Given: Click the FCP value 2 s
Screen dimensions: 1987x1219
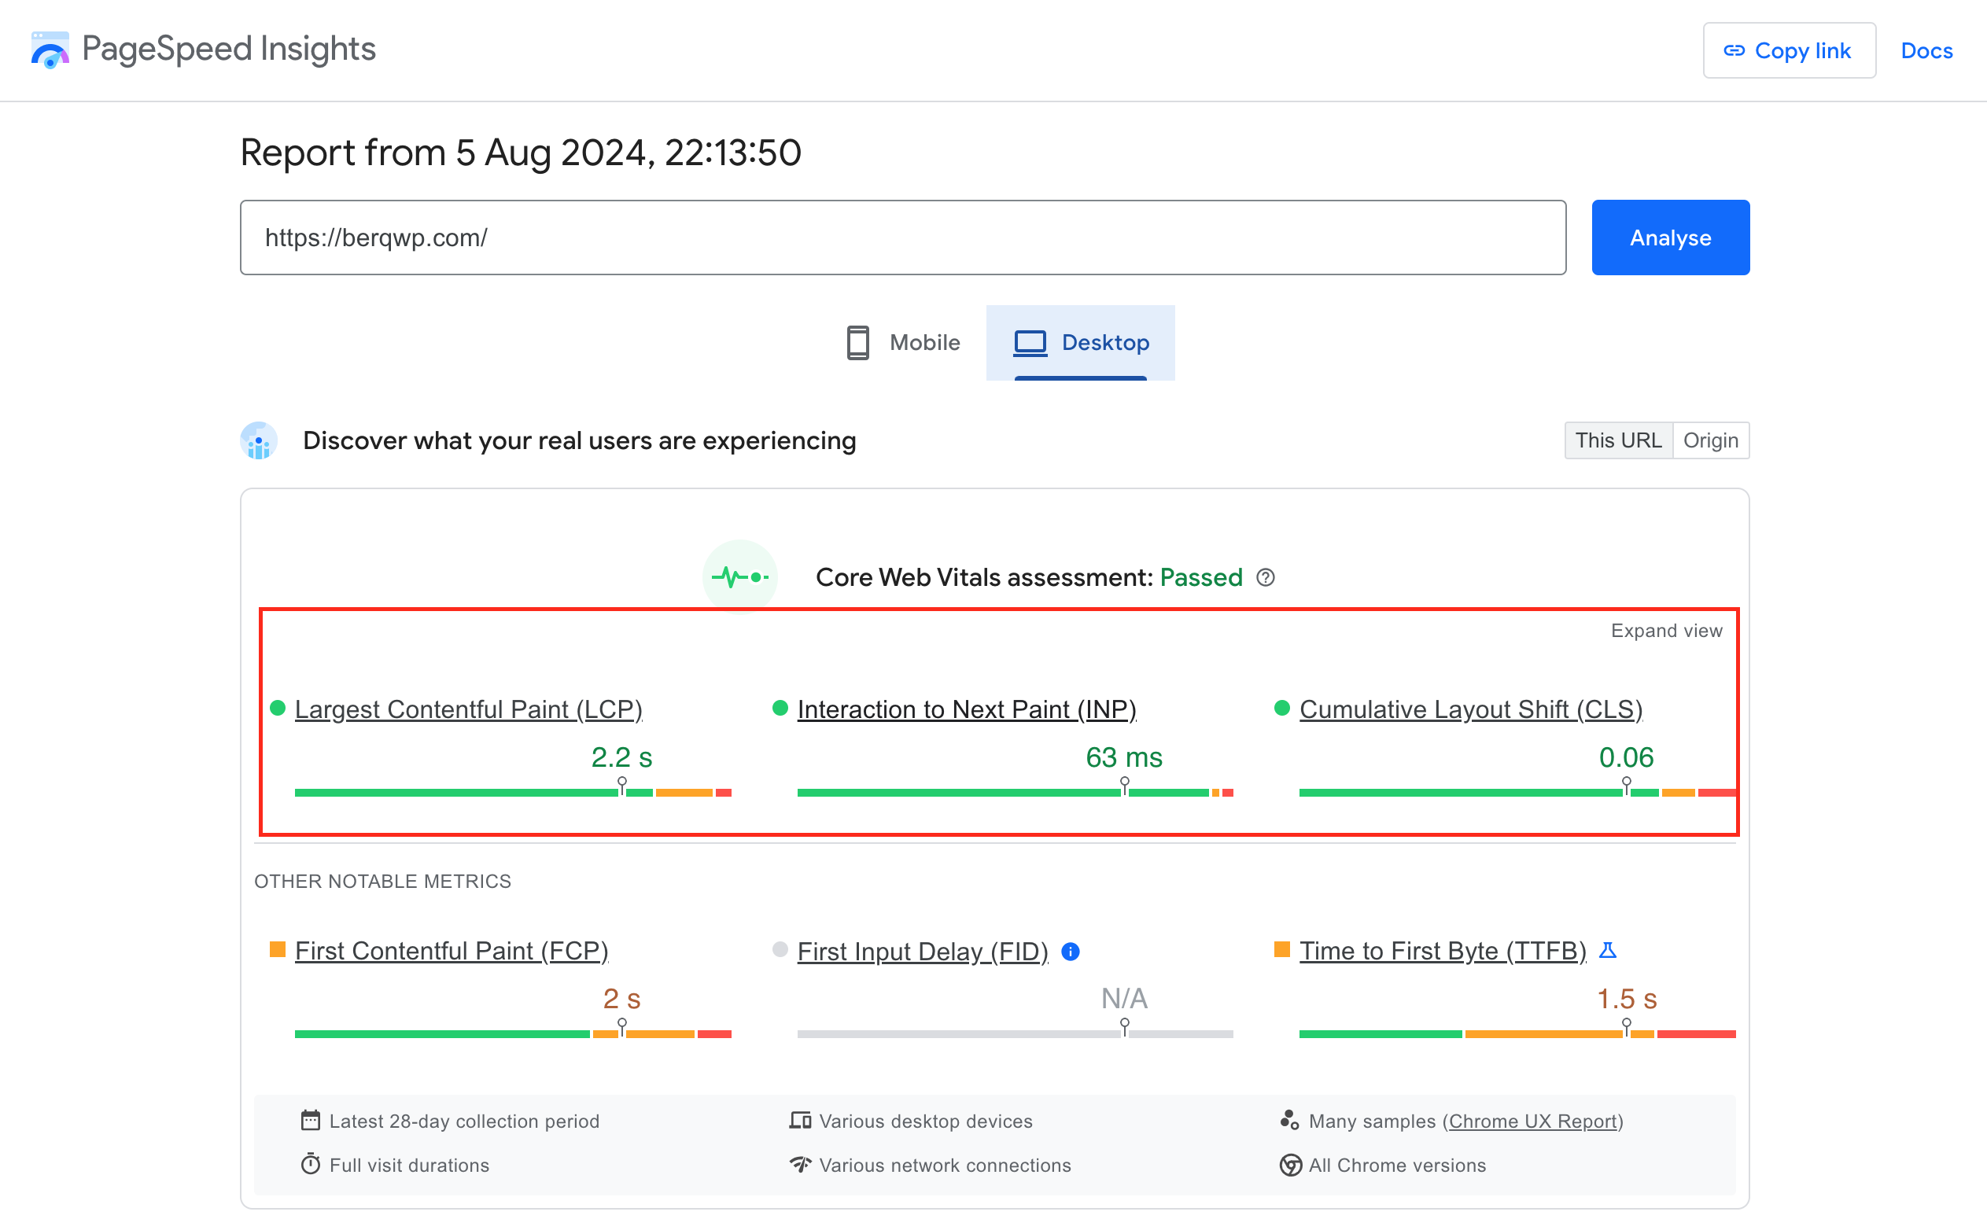Looking at the screenshot, I should pyautogui.click(x=621, y=999).
